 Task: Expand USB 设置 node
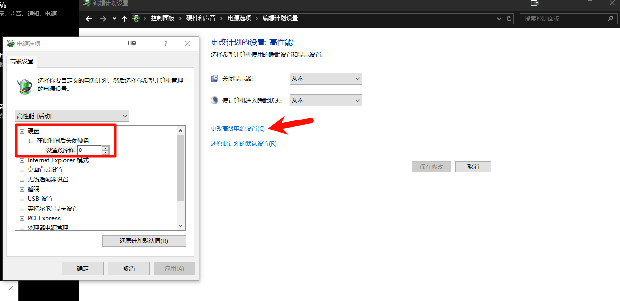pyautogui.click(x=22, y=199)
